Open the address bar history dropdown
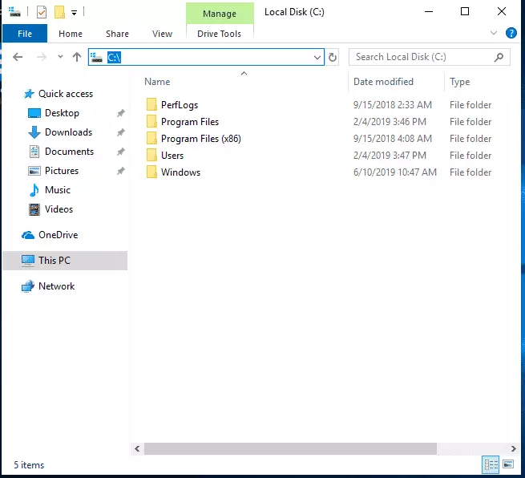The width and height of the screenshot is (525, 478). (317, 57)
